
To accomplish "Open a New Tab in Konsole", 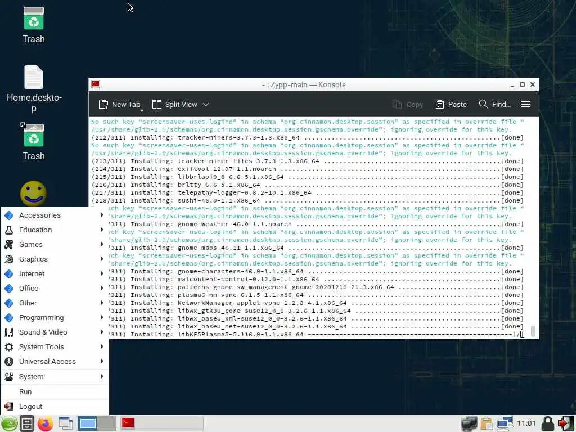I will (x=119, y=104).
